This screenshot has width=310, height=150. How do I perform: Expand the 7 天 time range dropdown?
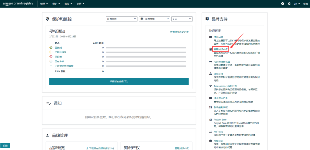182,19
